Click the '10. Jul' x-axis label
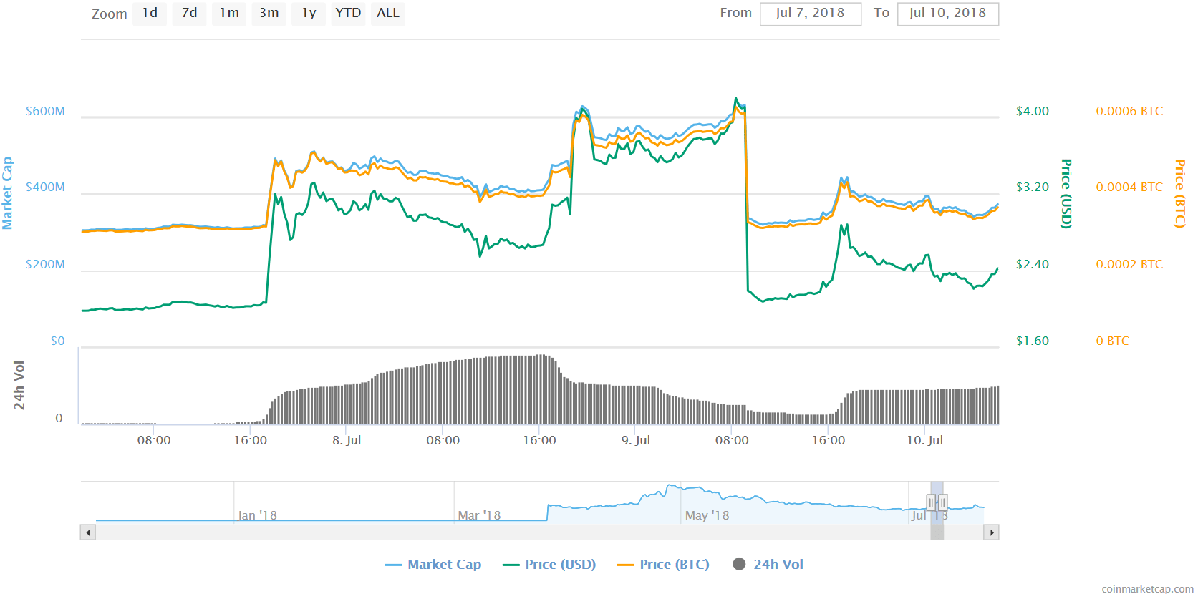The image size is (1198, 594). (924, 440)
